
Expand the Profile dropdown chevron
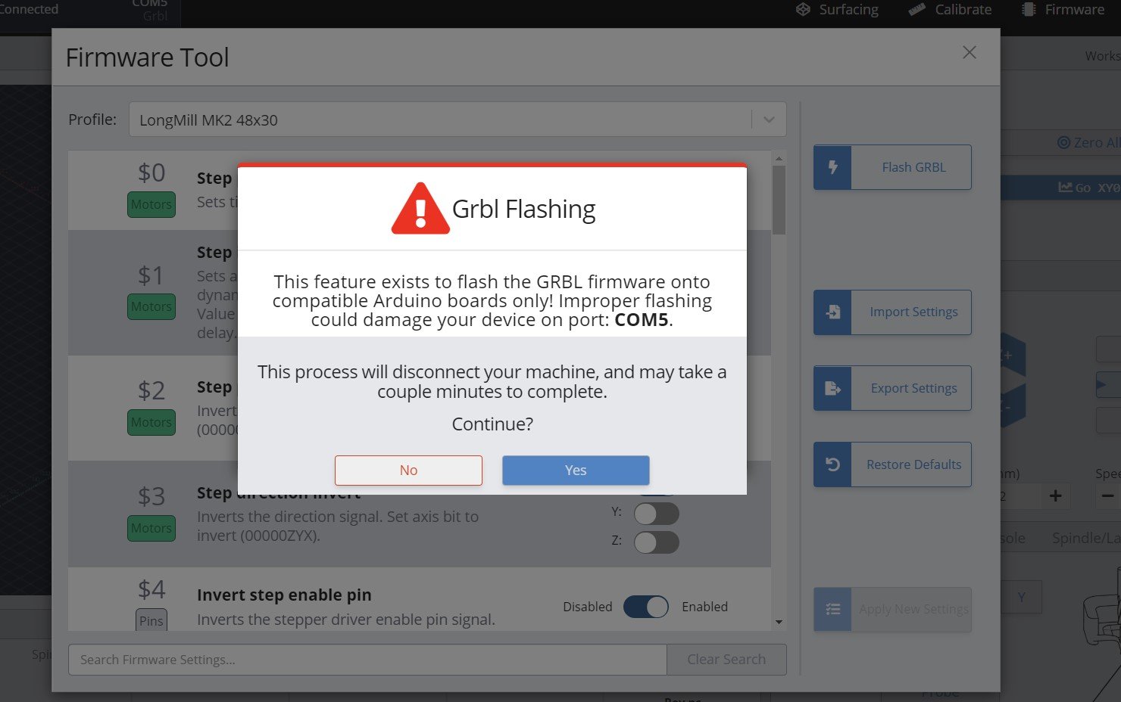[x=769, y=120]
